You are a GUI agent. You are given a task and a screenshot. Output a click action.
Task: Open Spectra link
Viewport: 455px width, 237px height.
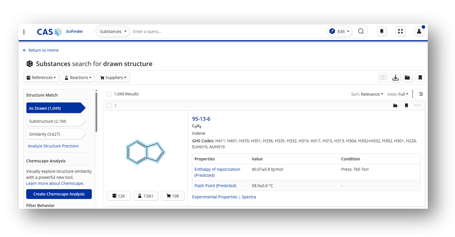(x=249, y=197)
